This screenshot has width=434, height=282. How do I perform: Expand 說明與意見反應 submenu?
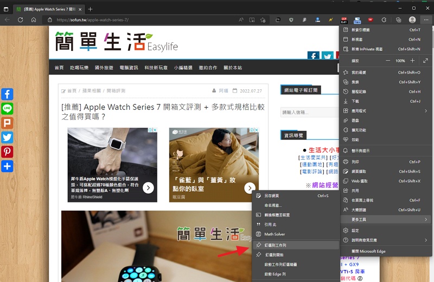(386, 240)
